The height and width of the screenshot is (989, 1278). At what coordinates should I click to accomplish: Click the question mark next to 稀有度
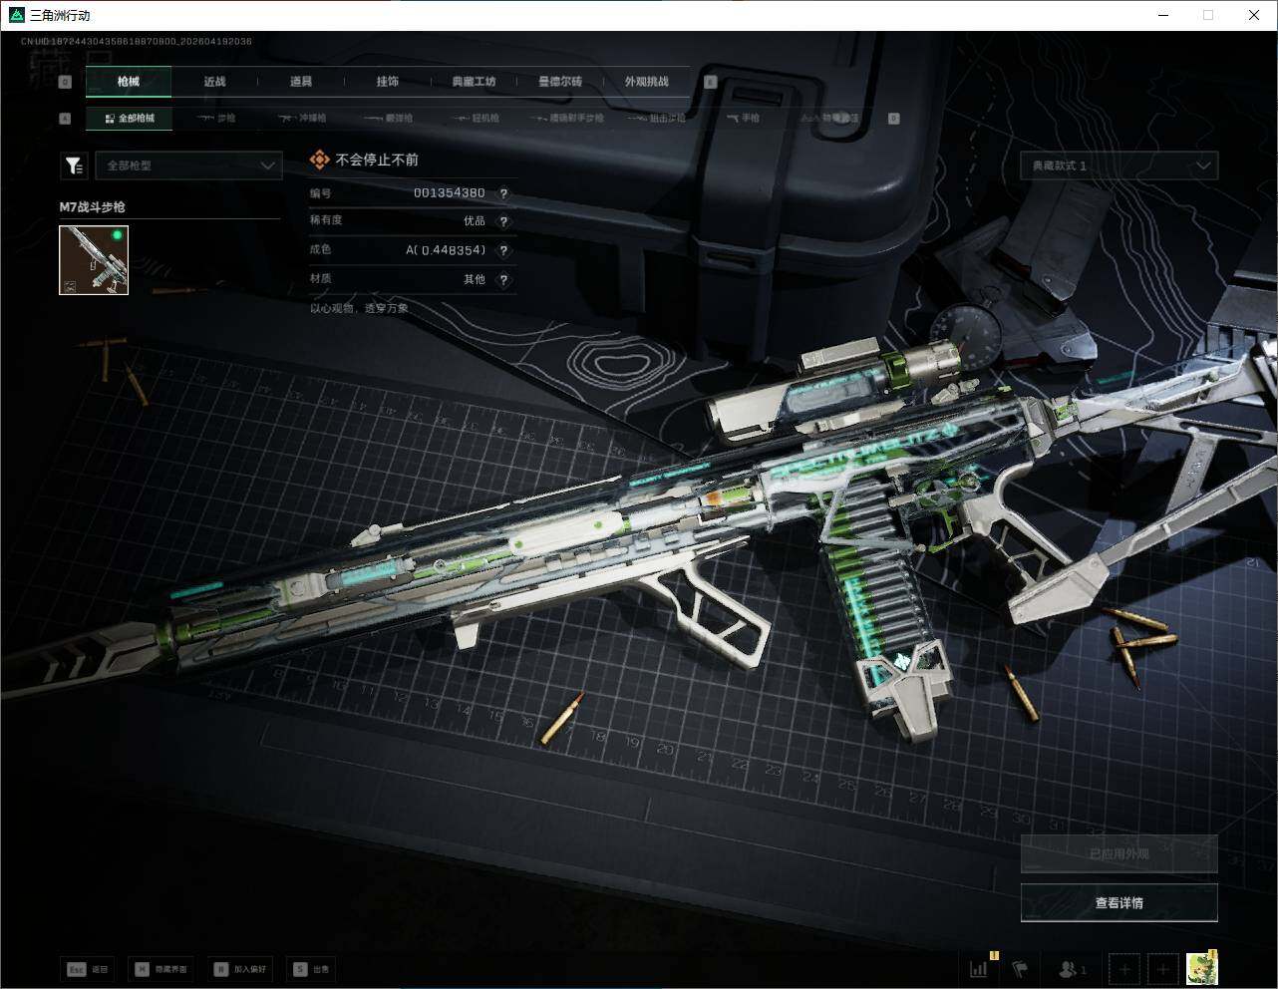click(503, 221)
